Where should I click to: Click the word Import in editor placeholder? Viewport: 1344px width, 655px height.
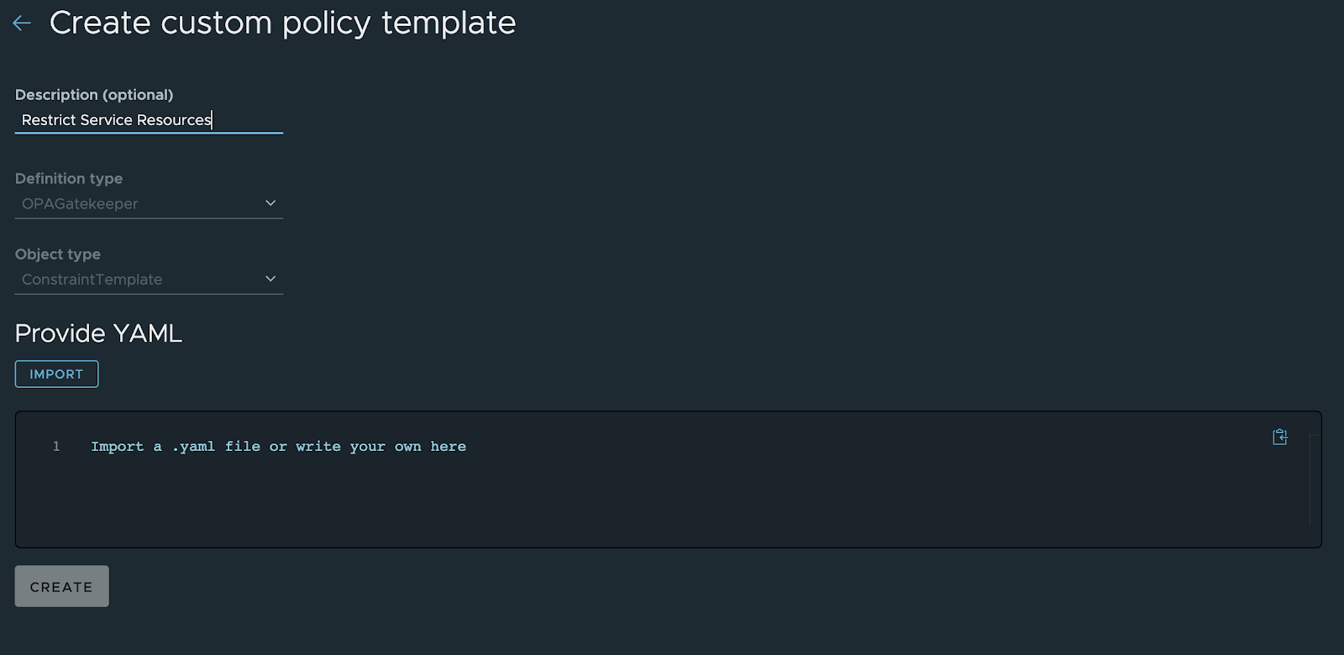[x=117, y=447]
